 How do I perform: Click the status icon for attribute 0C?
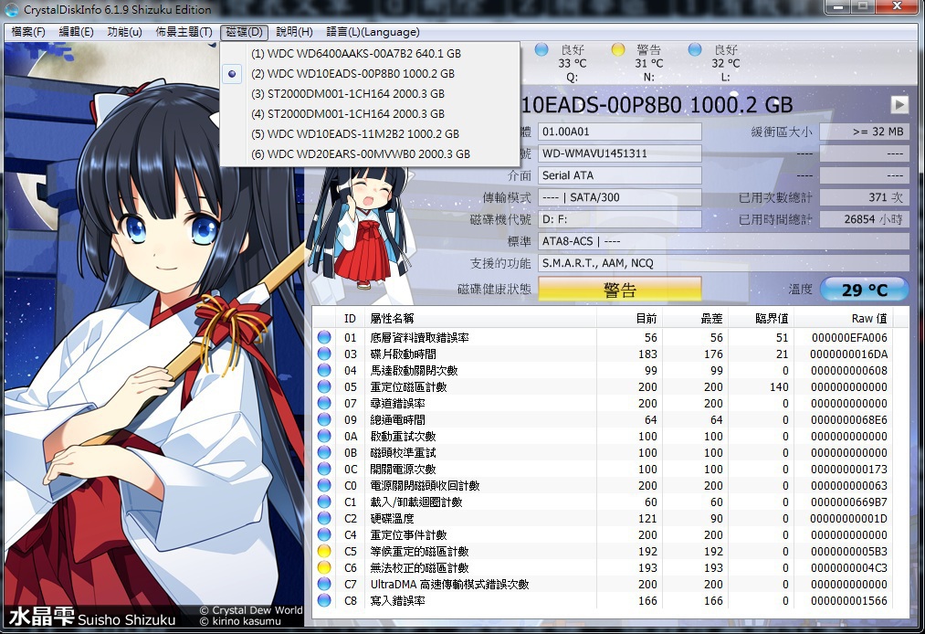pyautogui.click(x=324, y=469)
